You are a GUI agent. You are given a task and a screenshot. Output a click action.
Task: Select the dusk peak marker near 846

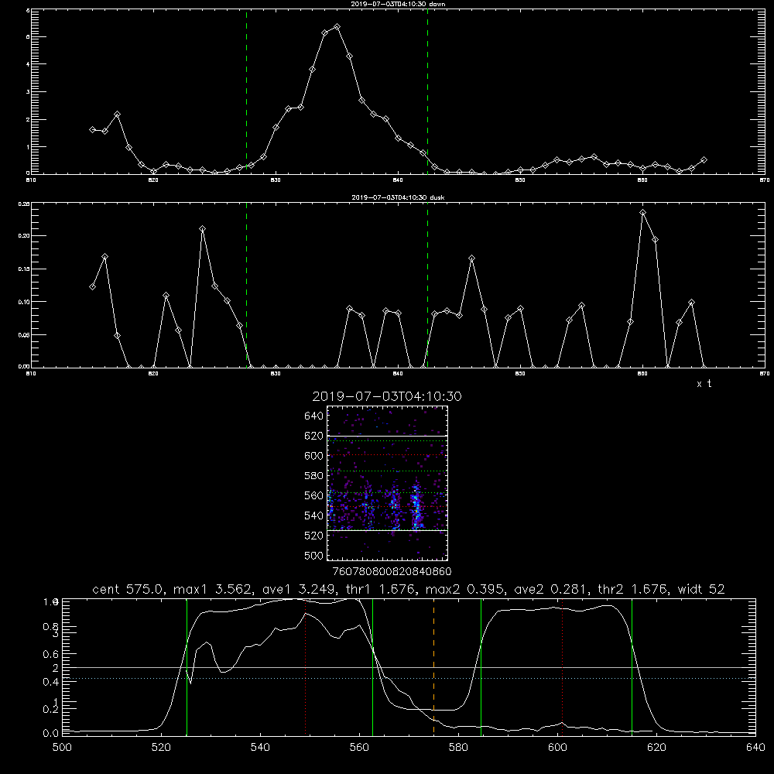point(472,259)
